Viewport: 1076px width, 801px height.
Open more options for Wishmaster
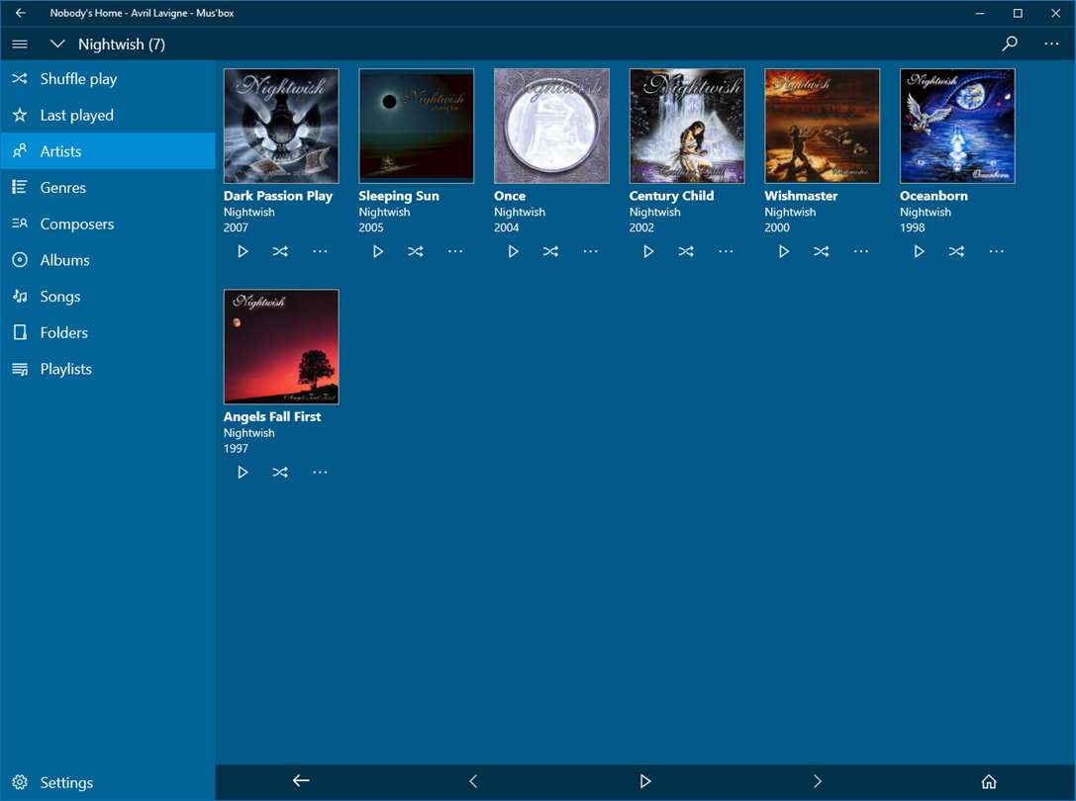pyautogui.click(x=860, y=252)
